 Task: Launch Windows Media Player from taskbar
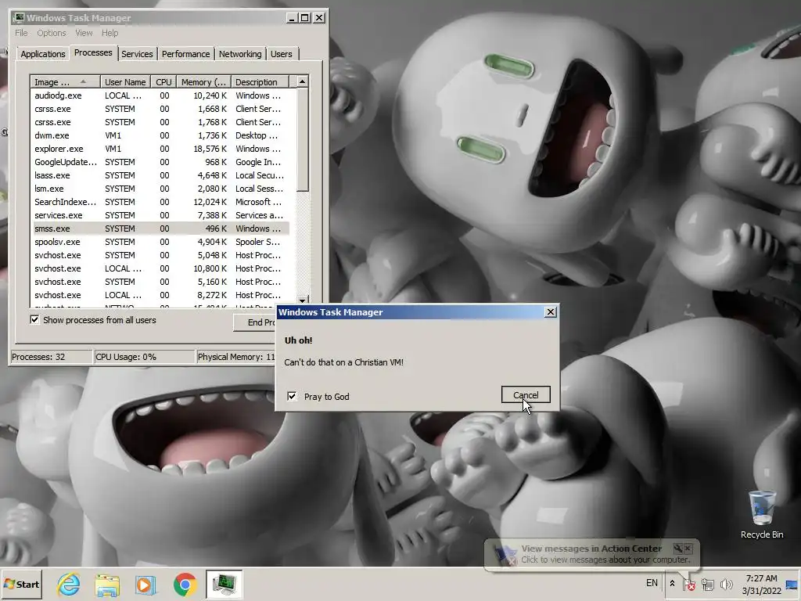145,585
